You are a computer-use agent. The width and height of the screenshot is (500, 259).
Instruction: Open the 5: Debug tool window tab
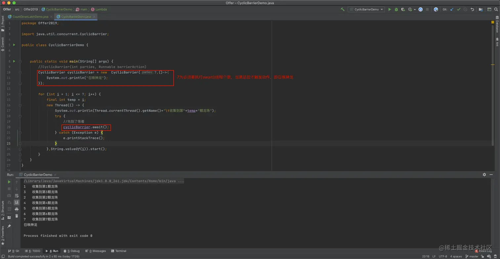[x=71, y=251]
